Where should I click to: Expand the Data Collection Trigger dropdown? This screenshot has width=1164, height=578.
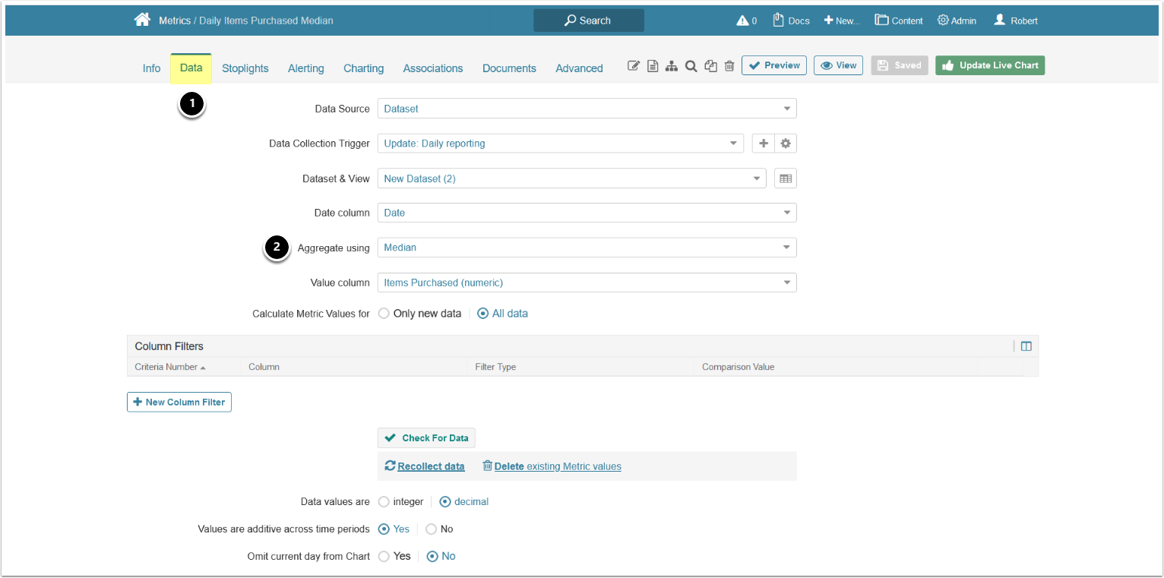[561, 144]
